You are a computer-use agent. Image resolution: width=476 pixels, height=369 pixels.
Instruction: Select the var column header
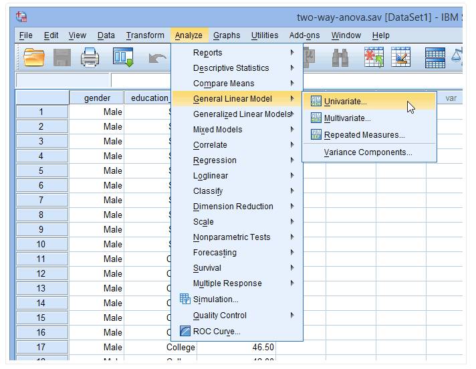451,98
